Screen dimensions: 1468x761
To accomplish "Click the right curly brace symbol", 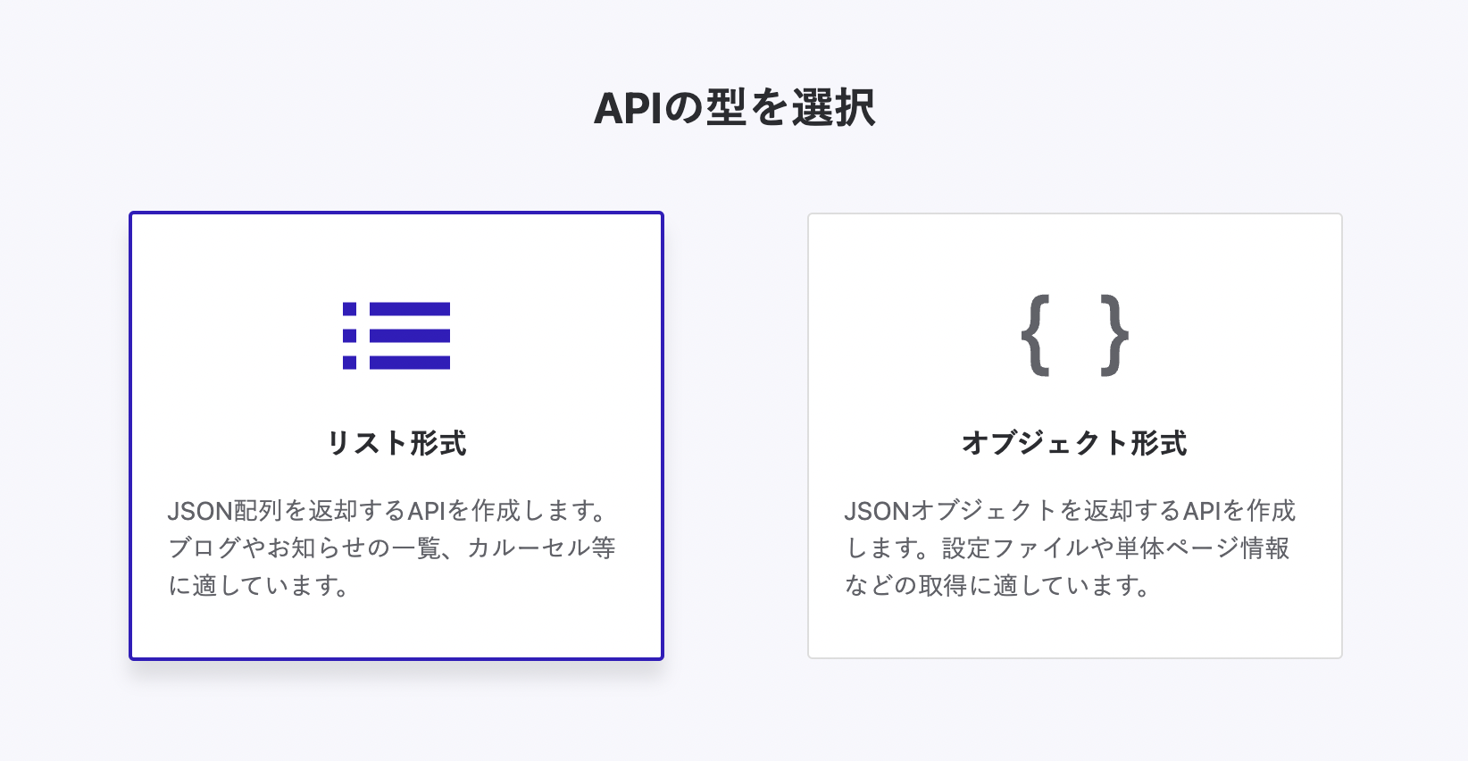I will [1114, 336].
